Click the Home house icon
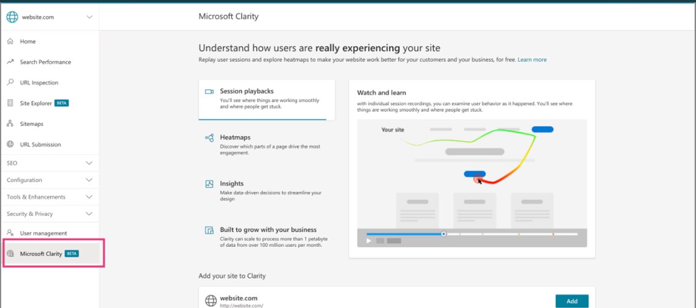The image size is (696, 308). click(x=10, y=41)
